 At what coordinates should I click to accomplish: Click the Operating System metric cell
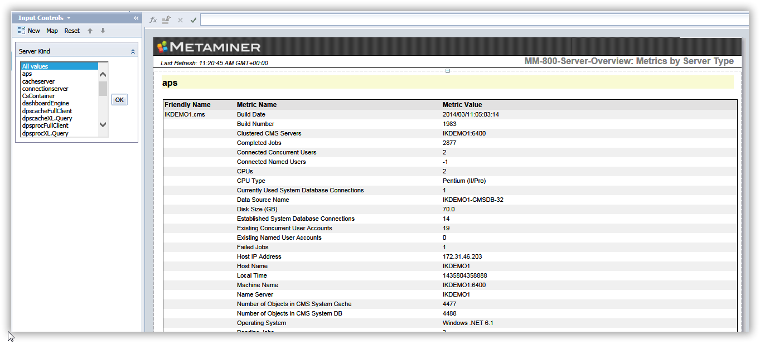(x=262, y=323)
